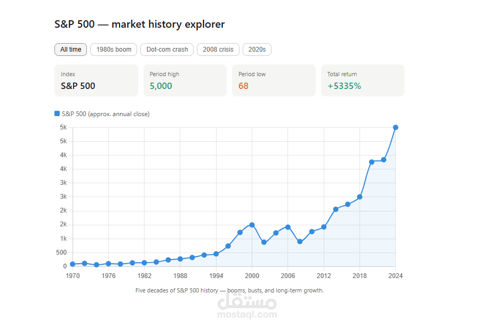495x326 pixels.
Task: Click the 1994 data point on line
Action: pos(216,254)
